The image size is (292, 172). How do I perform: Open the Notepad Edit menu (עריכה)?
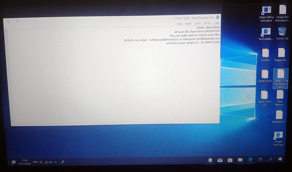tap(207, 23)
